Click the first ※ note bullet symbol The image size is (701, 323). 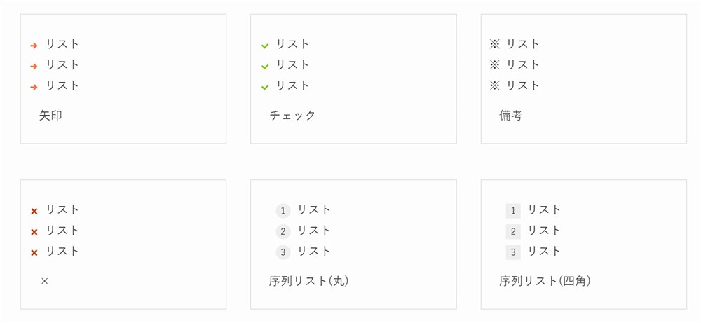[x=494, y=43]
